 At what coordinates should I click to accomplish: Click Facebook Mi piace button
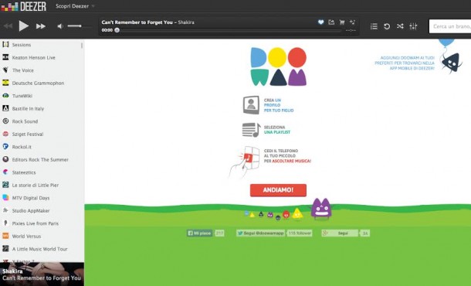[x=199, y=233]
